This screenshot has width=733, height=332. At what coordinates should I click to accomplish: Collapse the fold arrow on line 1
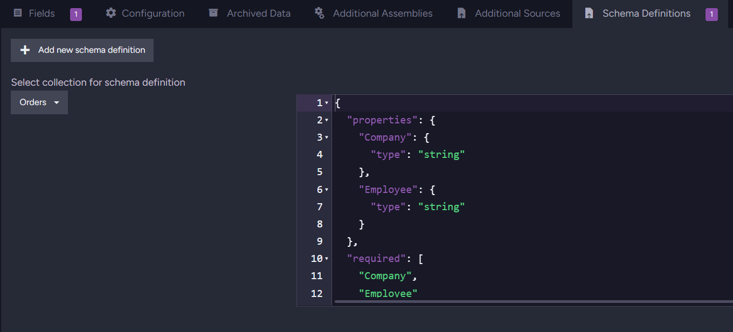327,103
